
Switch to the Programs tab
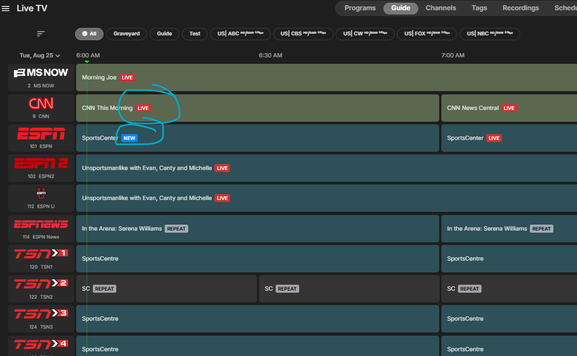pyautogui.click(x=360, y=8)
